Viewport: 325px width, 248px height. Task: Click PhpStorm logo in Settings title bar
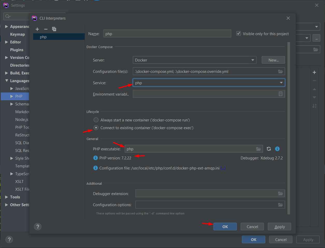pyautogui.click(x=6, y=5)
